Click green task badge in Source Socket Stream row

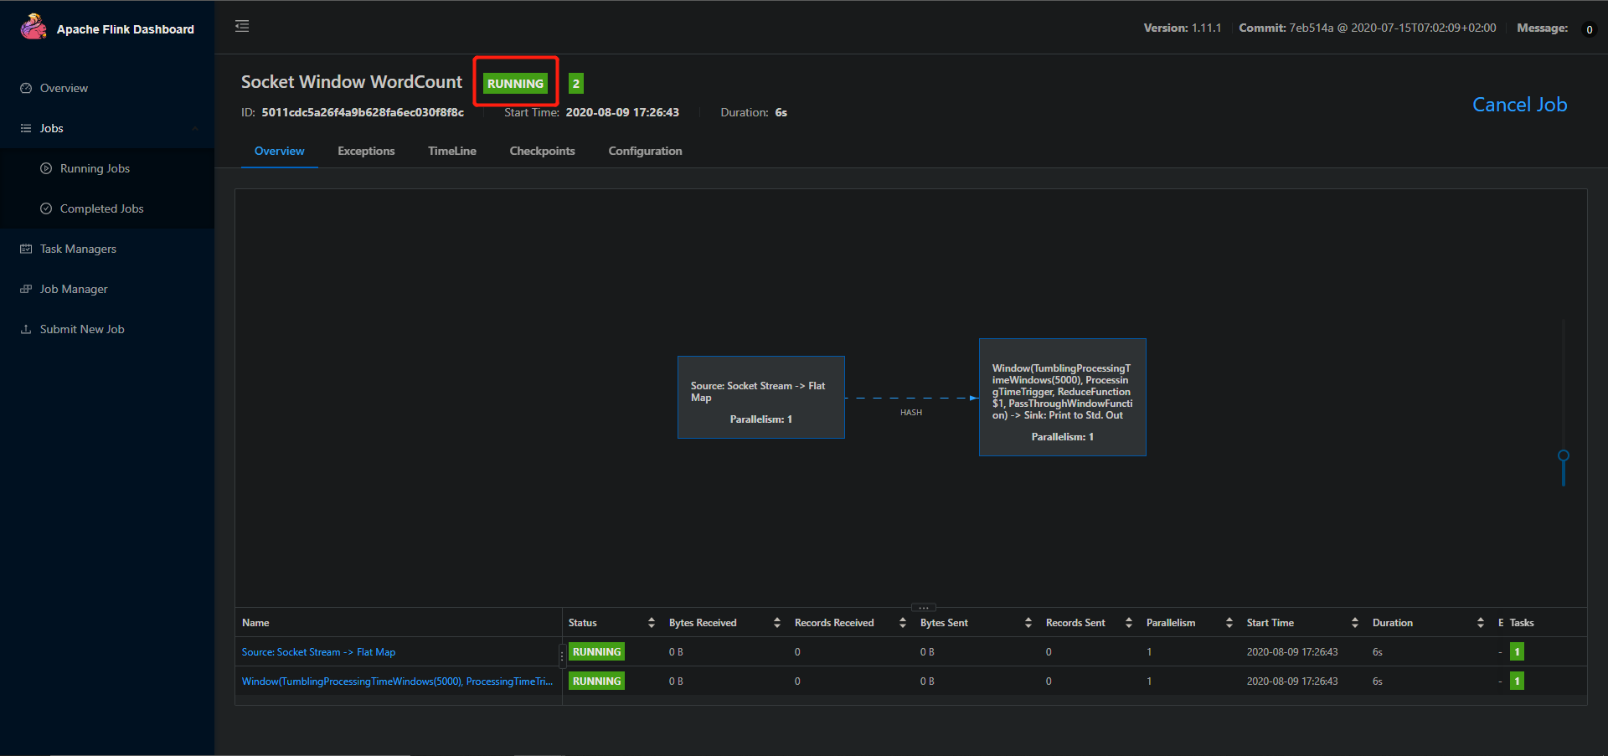point(1517,651)
